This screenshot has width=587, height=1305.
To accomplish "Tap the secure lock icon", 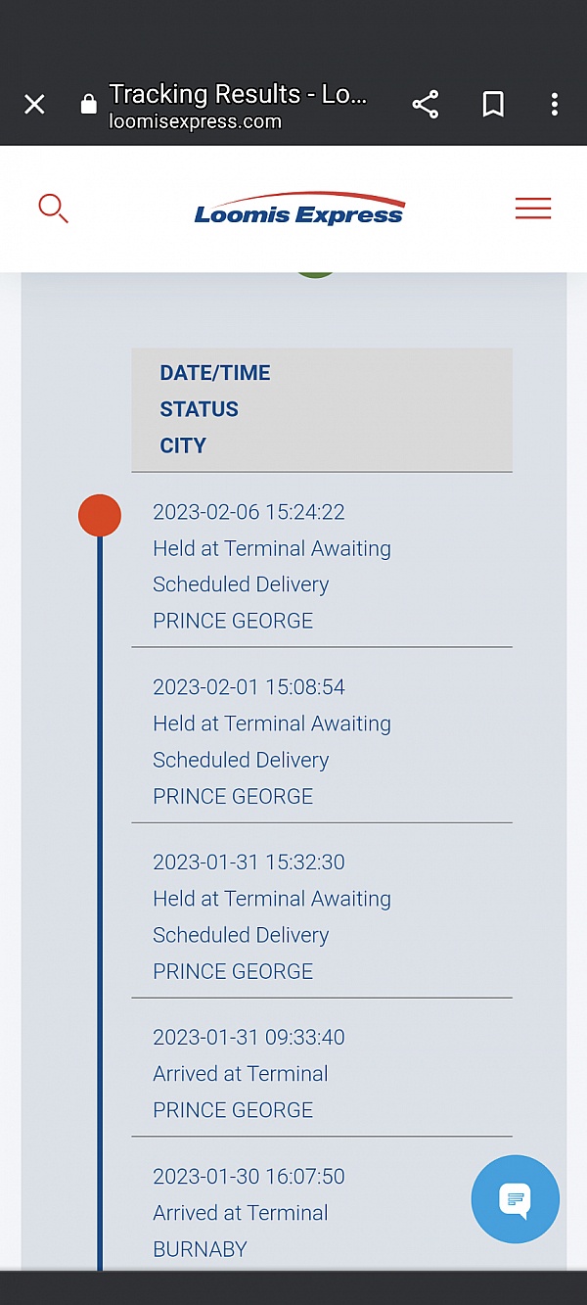I will 89,105.
